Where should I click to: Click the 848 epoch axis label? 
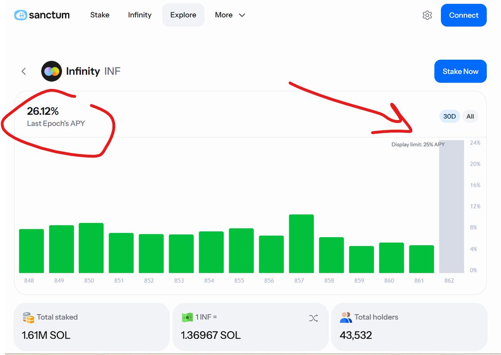(29, 281)
